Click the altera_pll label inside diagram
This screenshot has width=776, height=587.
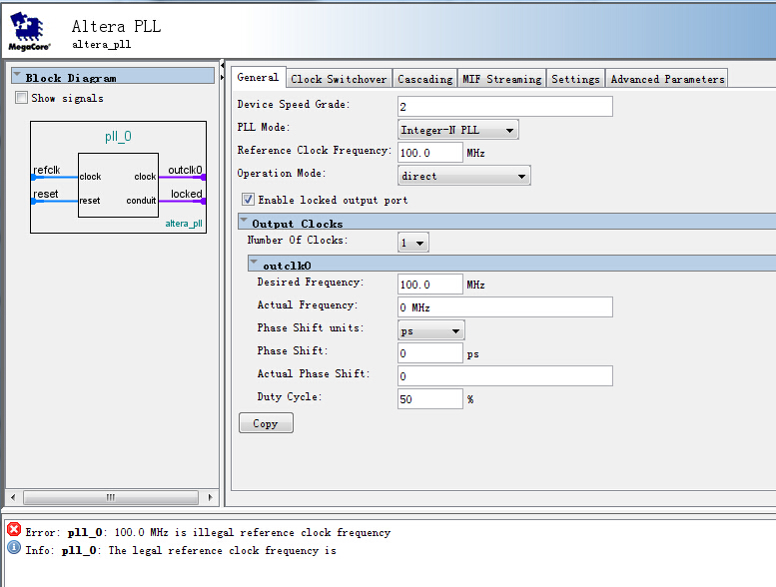coord(184,224)
